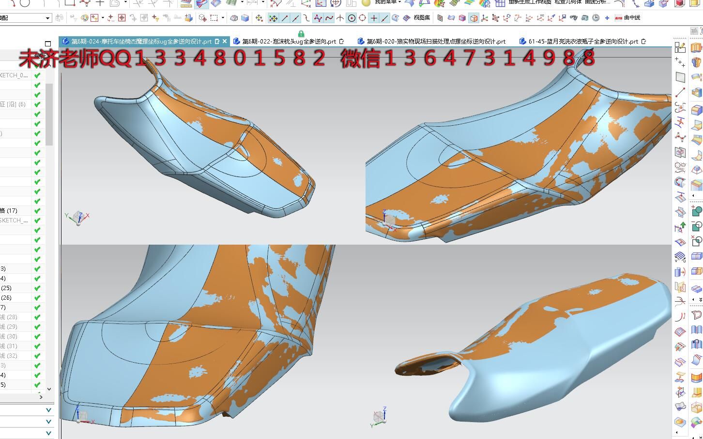Image resolution: width=703 pixels, height=439 pixels.
Task: Toggle snap to end point
Action: [x=284, y=18]
